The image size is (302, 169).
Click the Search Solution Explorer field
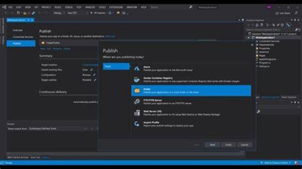point(271,30)
